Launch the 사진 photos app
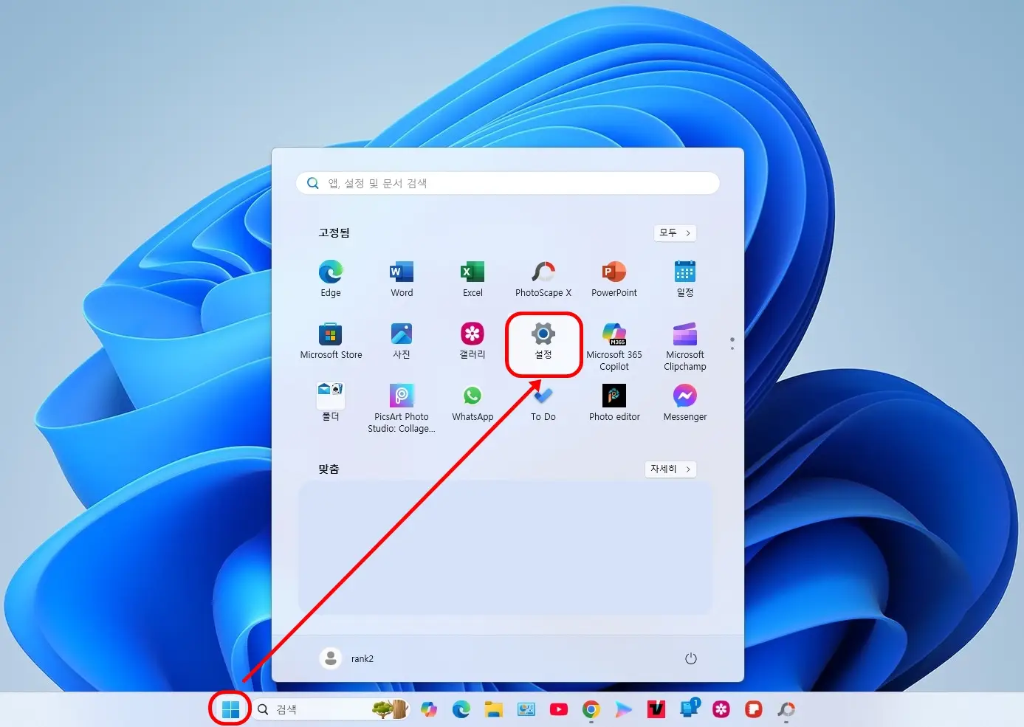 coord(402,341)
